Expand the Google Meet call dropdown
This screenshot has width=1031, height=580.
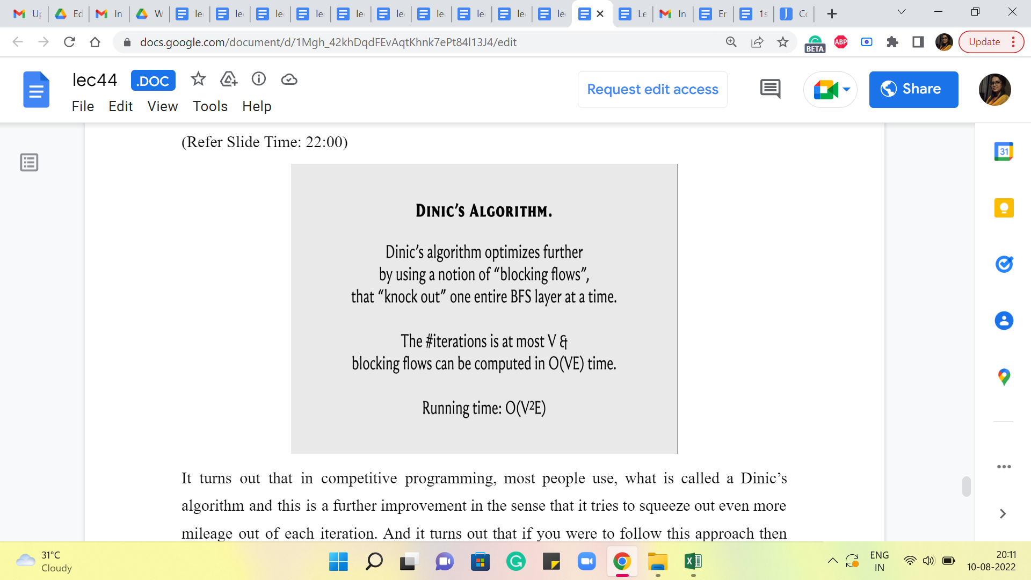pyautogui.click(x=847, y=89)
